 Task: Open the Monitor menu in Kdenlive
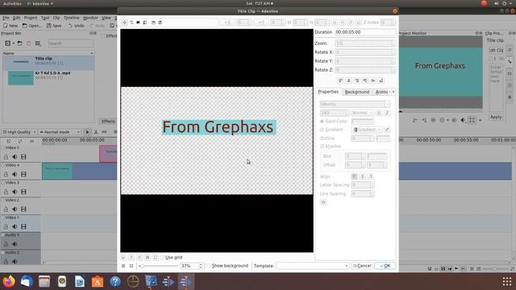[x=90, y=18]
